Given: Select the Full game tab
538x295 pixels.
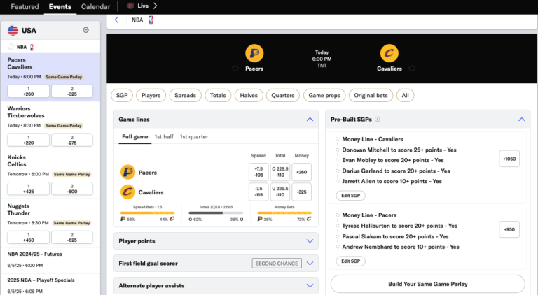Looking at the screenshot, I should [134, 136].
